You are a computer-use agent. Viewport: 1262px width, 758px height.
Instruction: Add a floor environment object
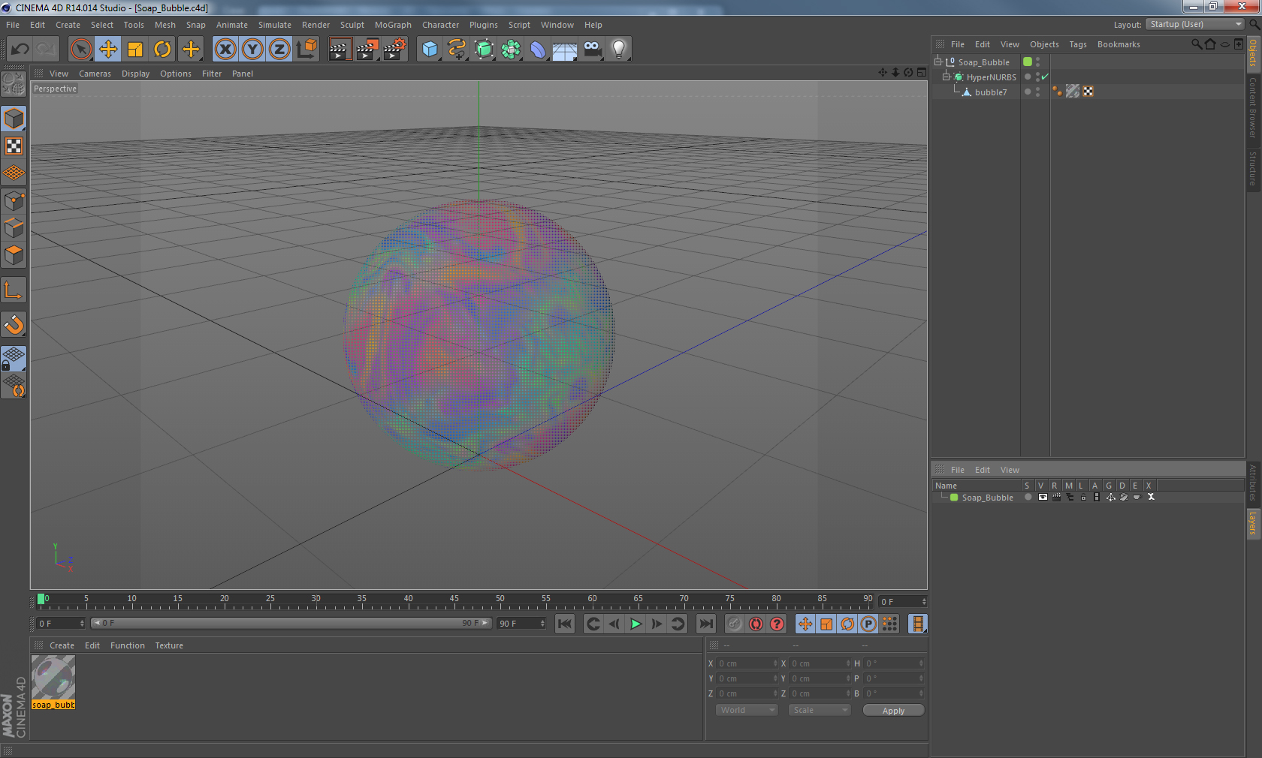565,50
